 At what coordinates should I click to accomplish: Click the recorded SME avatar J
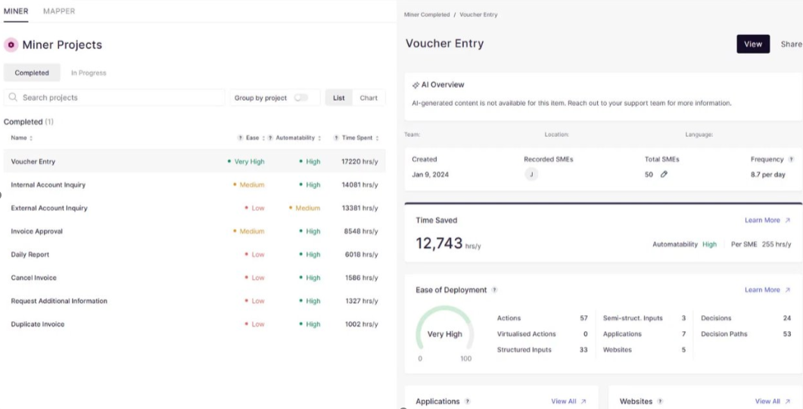click(x=531, y=175)
